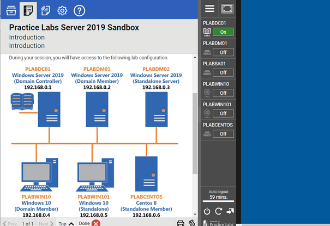Screen dimensions: 330x226
Task: Open the hamburger menu in device panel
Action: (209, 8)
